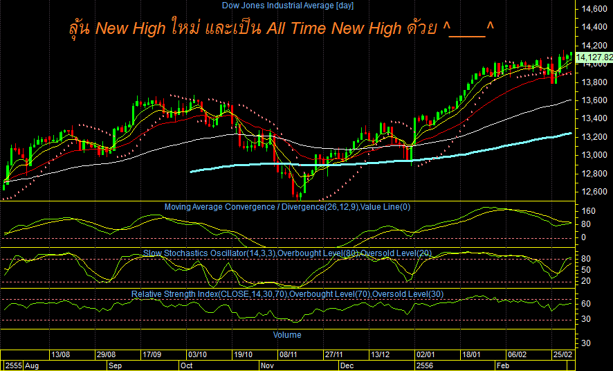Select the 17/09 date on the time axis
Screen dimensions: 613x371
coord(152,354)
